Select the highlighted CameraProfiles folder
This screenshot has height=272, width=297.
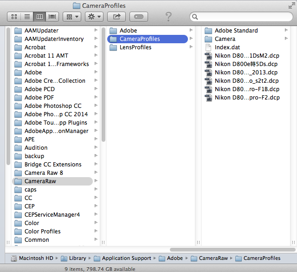click(x=148, y=39)
